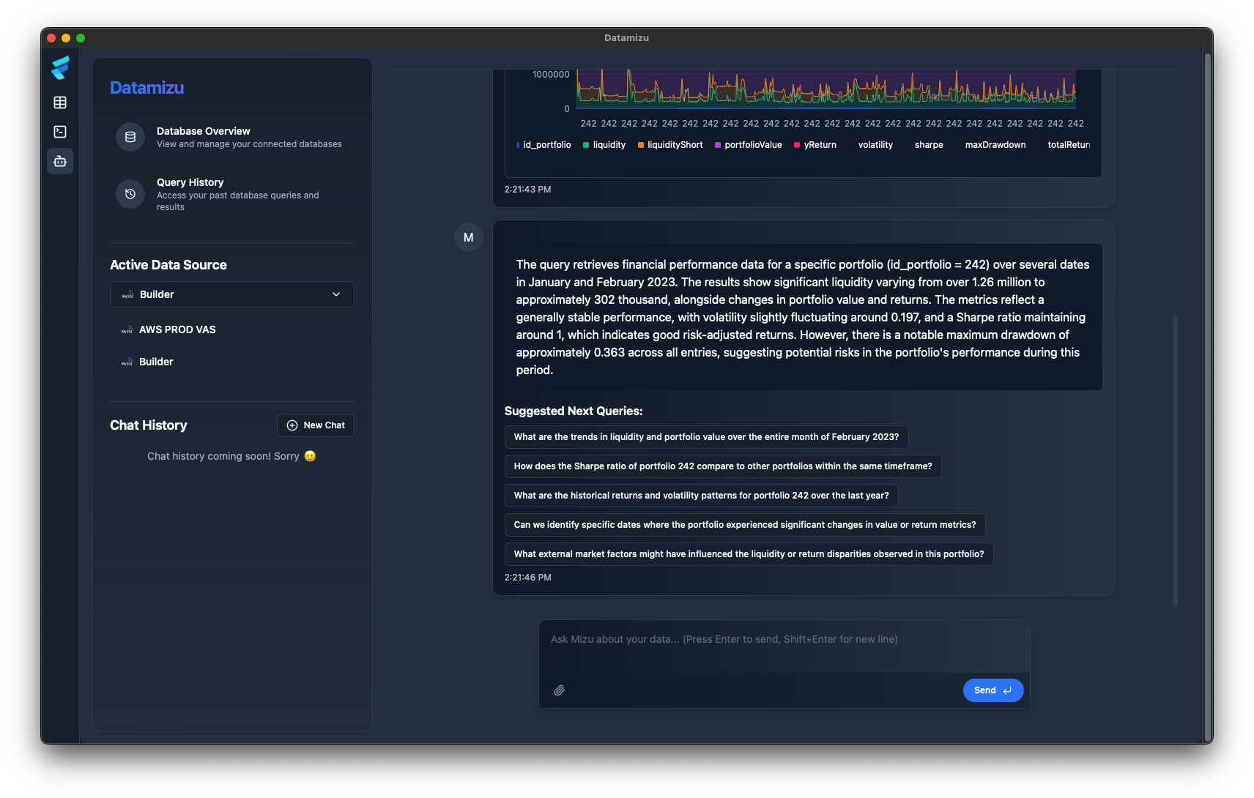Viewport: 1254px width, 798px height.
Task: Click the Chat History heading
Action: point(149,425)
